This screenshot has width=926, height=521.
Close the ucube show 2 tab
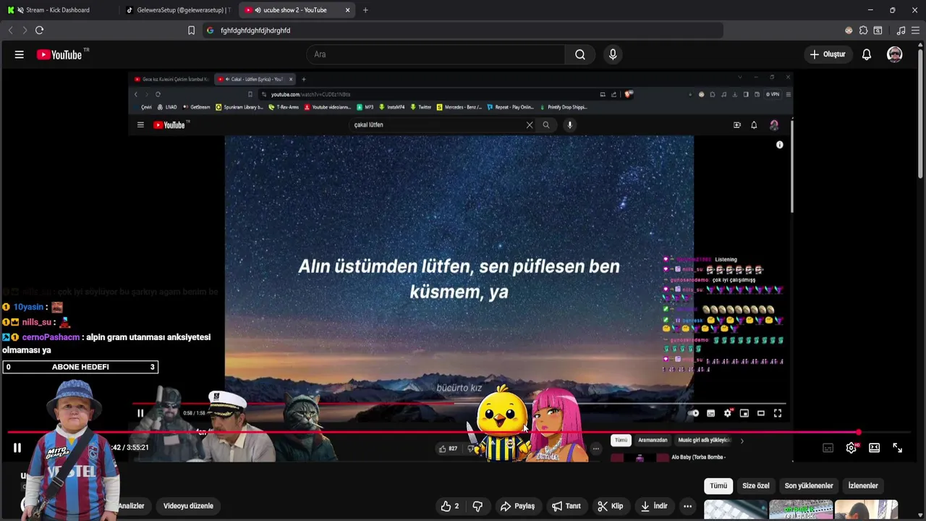coord(348,10)
